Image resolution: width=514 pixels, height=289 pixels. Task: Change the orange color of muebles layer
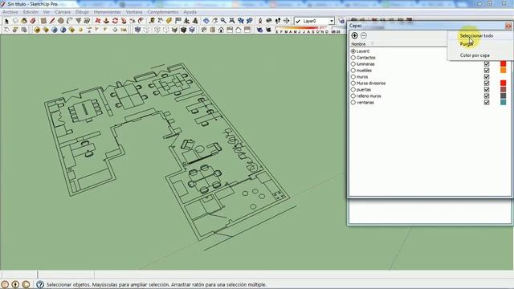504,70
